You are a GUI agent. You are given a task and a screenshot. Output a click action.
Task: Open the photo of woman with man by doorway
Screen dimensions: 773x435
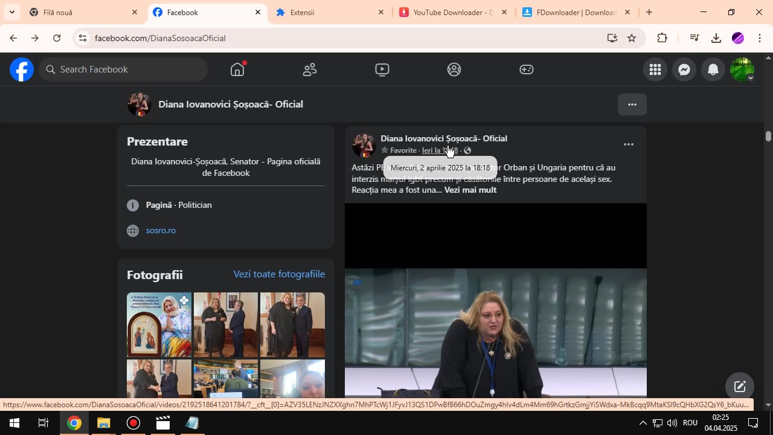coord(226,325)
